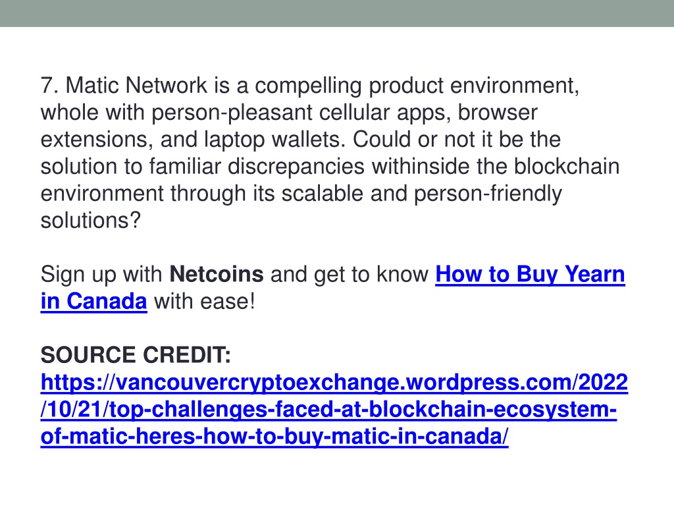Click the 'person-pleasant cellular apps' phrase
This screenshot has width=674, height=506.
point(301,113)
